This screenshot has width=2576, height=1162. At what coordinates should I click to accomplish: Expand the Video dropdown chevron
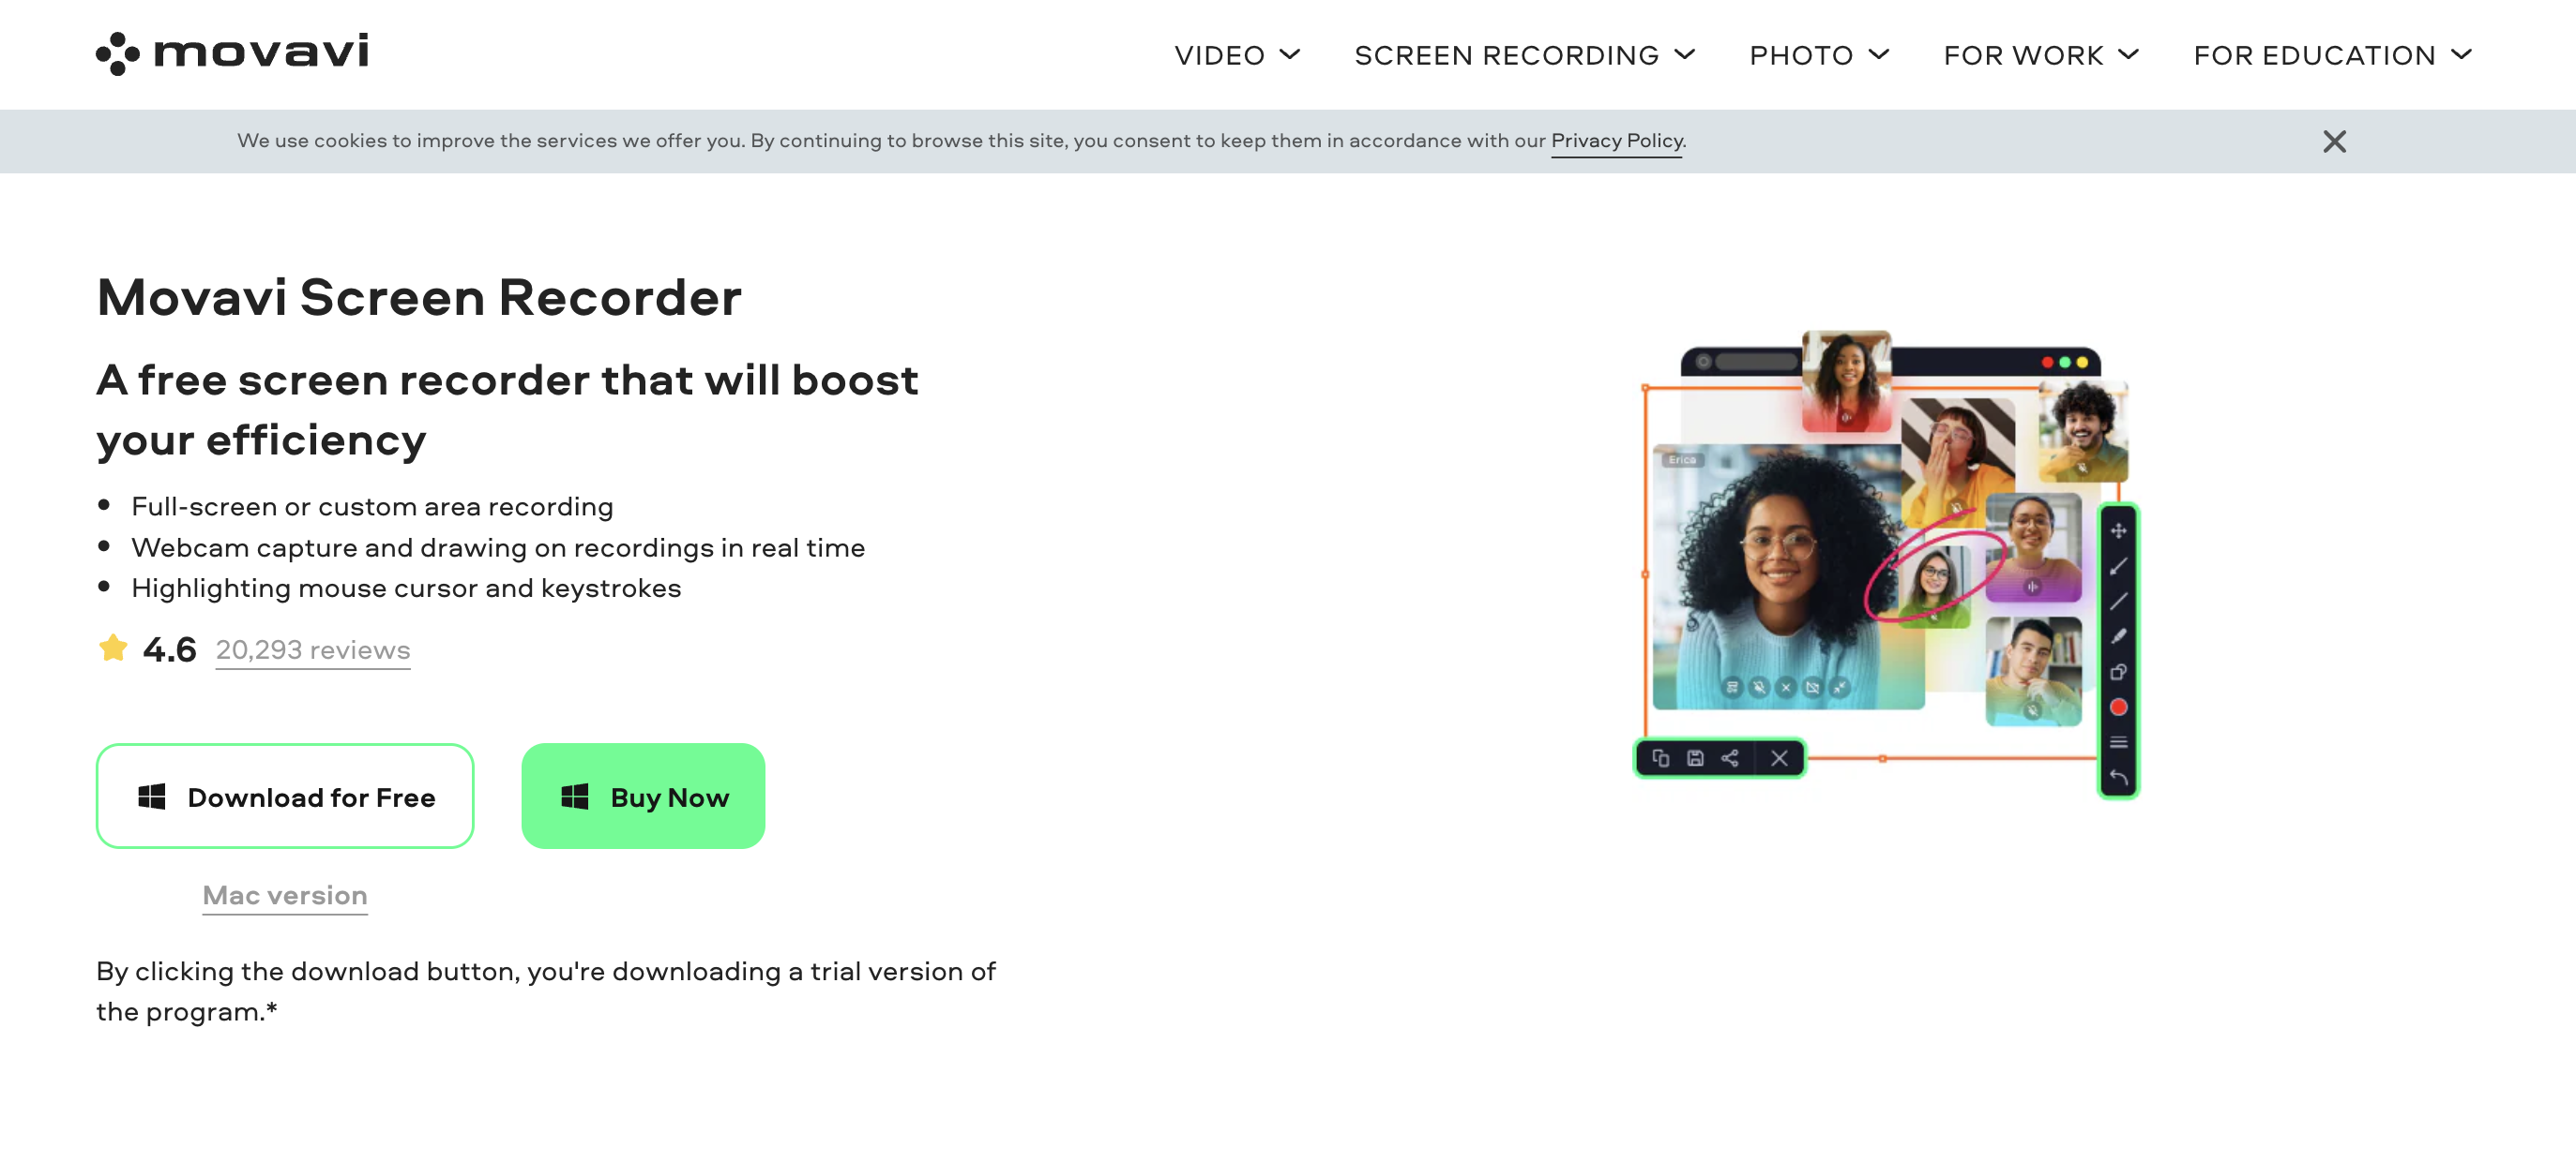[x=1291, y=54]
